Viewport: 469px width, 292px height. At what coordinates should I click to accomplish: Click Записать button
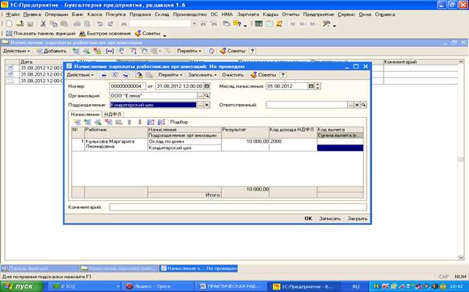coord(330,219)
